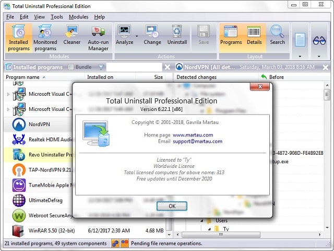The width and height of the screenshot is (334, 251).
Task: Click the orange status bar icon
Action: 125,243
